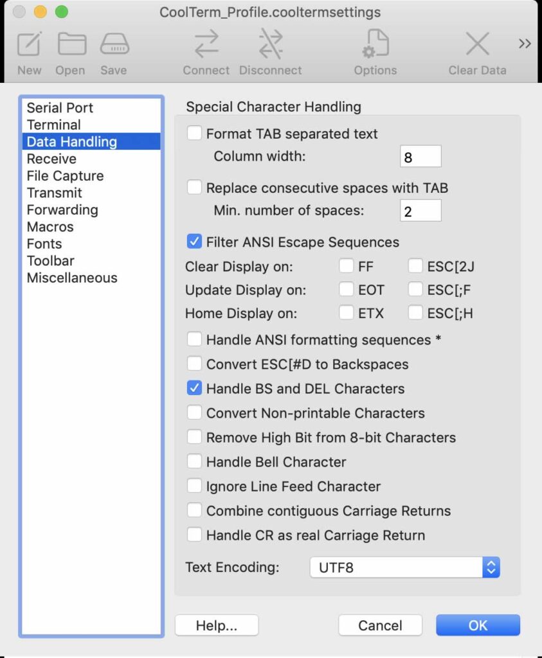Screen dimensions: 542x658
Task: Switch to the File Capture section
Action: tap(65, 175)
